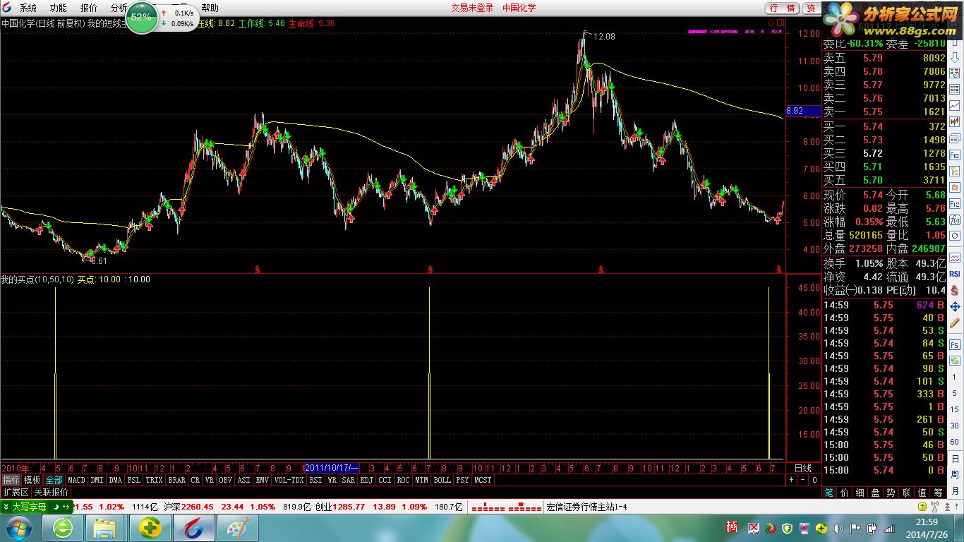Select the EMV indicator tab
This screenshot has height=542, width=964.
[x=262, y=480]
